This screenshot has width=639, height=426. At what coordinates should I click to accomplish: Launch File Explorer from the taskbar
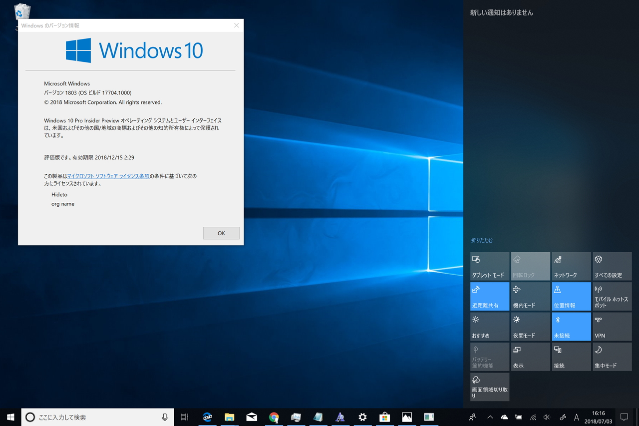click(229, 417)
